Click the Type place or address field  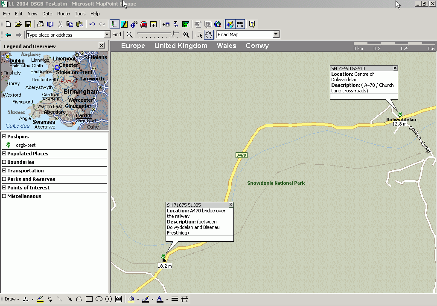[64, 35]
